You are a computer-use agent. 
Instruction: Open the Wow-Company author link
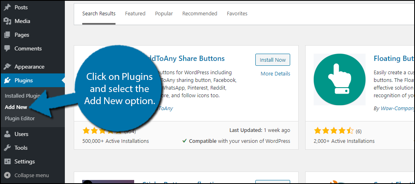coord(397,109)
